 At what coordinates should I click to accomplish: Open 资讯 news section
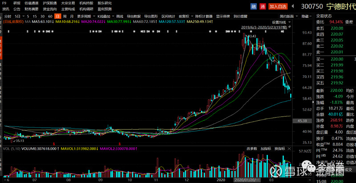pyautogui.click(x=6, y=9)
